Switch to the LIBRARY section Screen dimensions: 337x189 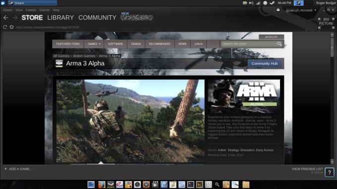point(60,18)
